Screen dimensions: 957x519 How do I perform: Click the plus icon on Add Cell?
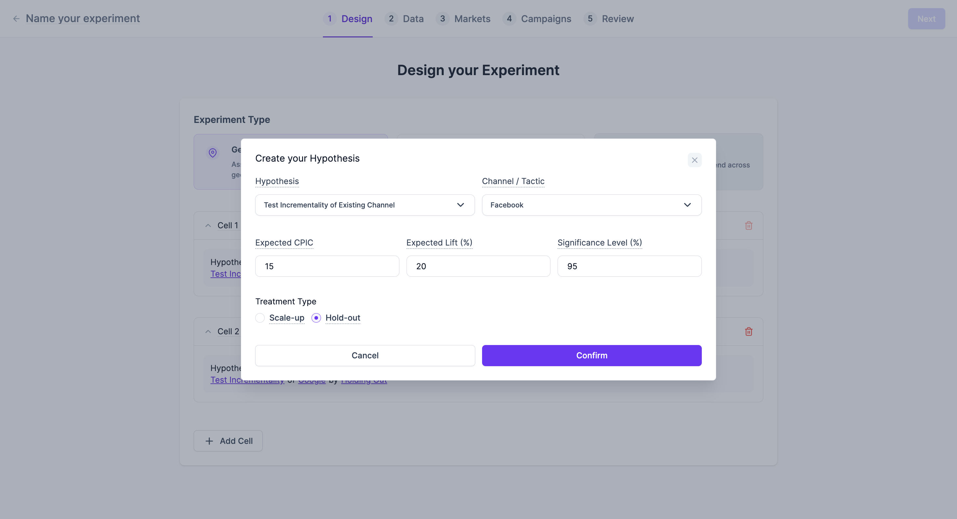coord(209,441)
